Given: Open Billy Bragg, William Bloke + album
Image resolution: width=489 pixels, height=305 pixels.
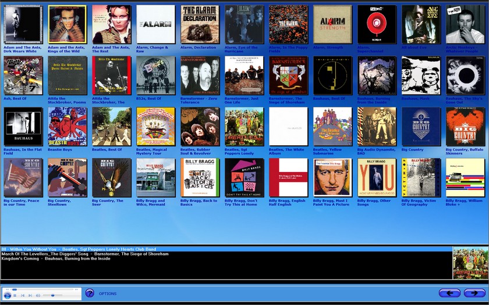Looking at the screenshot, I should click(x=465, y=177).
